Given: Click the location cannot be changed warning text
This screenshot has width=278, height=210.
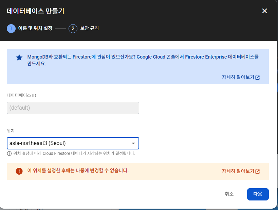Looking at the screenshot, I should [x=78, y=171].
